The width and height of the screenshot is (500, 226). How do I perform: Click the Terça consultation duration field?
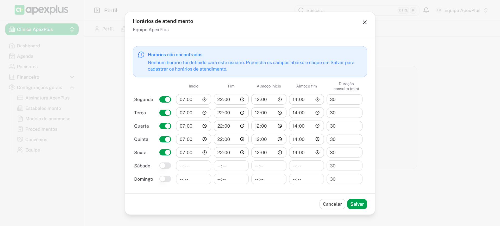[x=344, y=113]
